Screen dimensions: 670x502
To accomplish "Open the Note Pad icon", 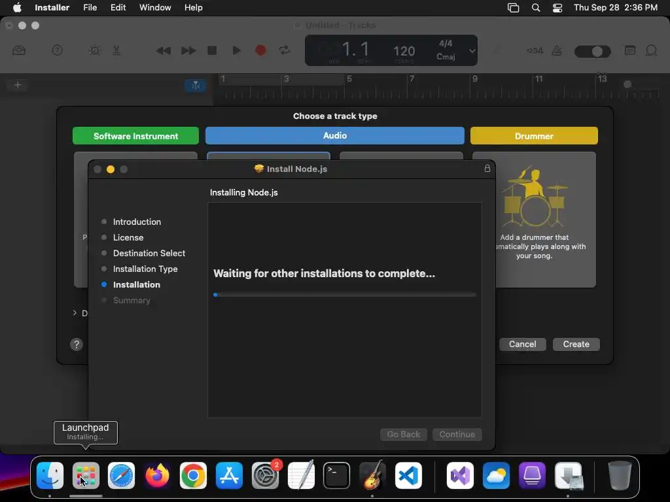I will [630, 50].
